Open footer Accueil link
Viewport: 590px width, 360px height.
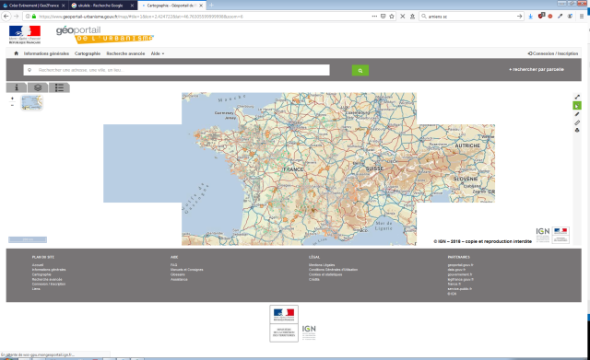(38, 265)
